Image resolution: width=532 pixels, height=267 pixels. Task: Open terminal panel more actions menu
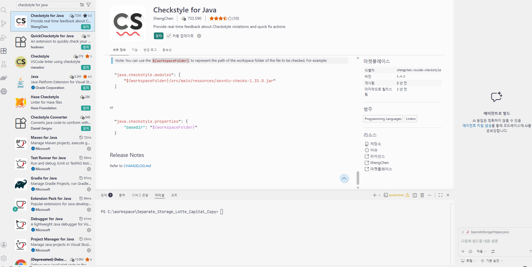[429, 195]
